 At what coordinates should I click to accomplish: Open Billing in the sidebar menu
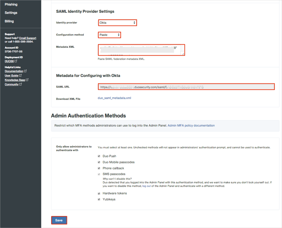pos(9,21)
